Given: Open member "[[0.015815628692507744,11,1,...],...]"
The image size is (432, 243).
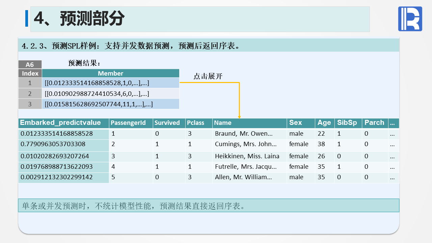Looking at the screenshot, I should point(111,104).
